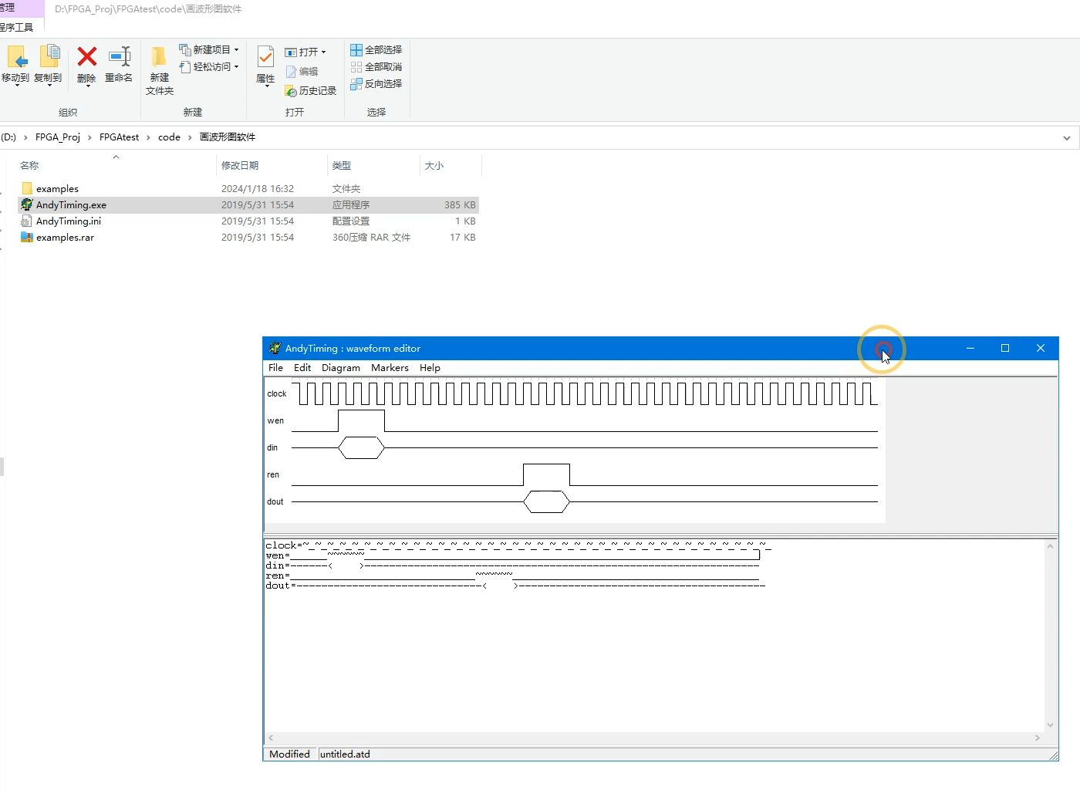Click the wen signal label in waveform

275,421
